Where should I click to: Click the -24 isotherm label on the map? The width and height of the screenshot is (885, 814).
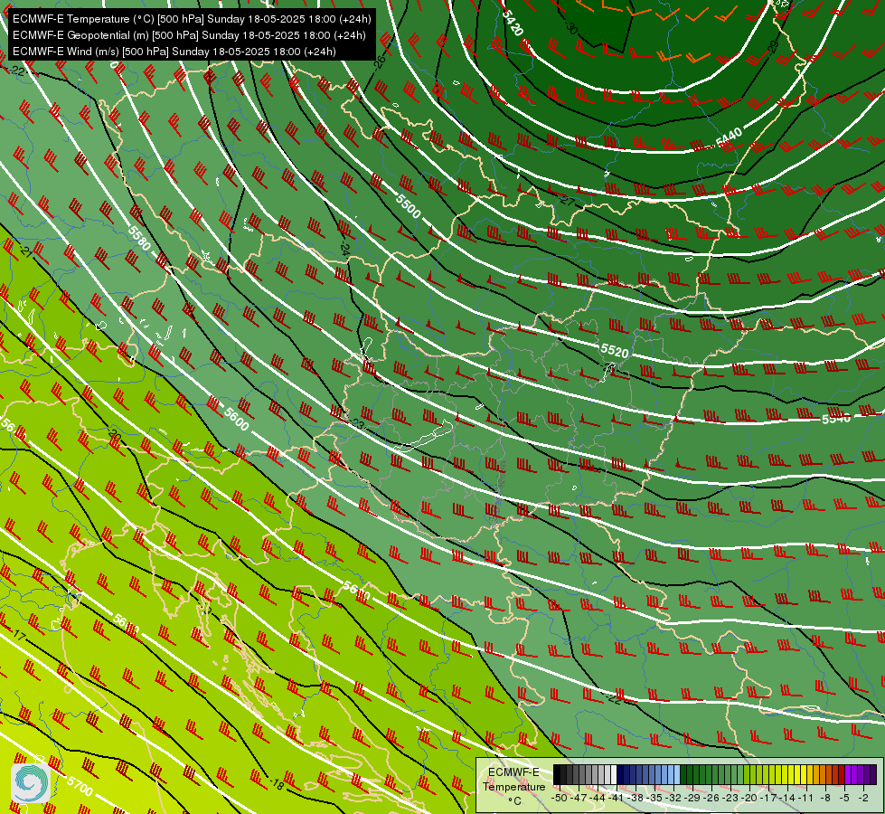[344, 249]
